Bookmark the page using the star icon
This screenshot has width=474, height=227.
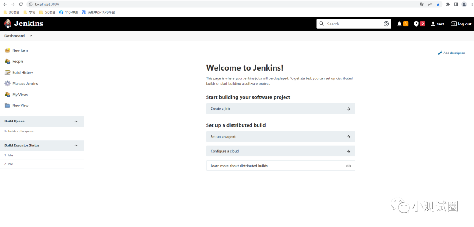[438, 4]
